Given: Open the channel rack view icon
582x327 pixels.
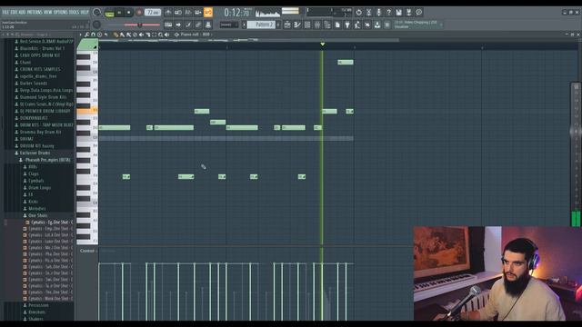Looking at the screenshot, I should (307, 25).
